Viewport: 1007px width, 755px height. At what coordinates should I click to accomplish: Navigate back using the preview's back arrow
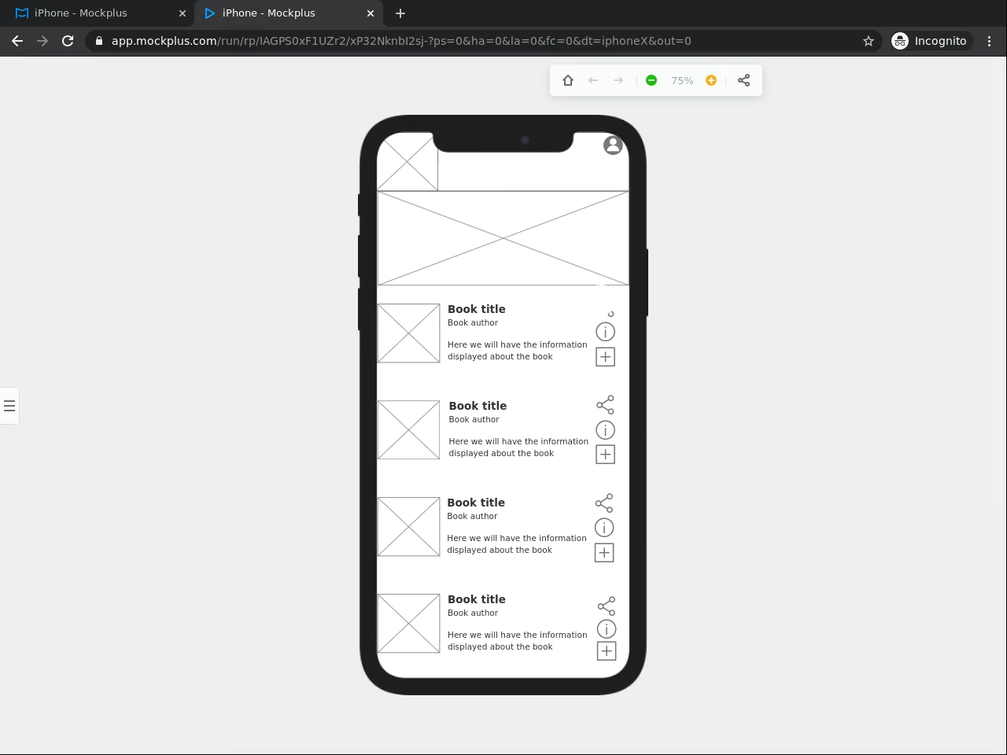[x=593, y=80]
